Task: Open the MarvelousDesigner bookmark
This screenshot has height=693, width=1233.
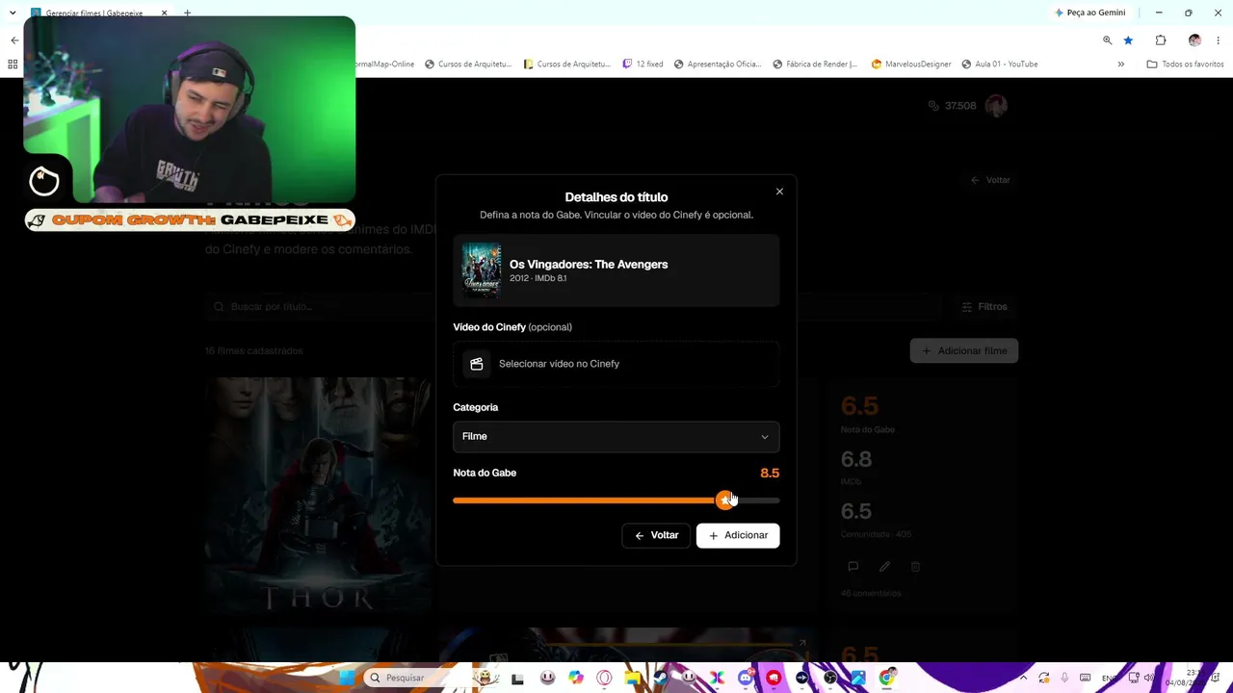Action: [911, 64]
